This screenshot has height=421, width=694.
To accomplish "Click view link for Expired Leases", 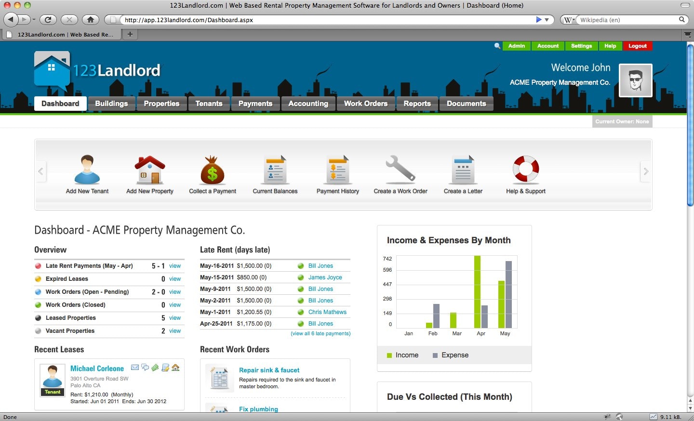I will tap(175, 279).
